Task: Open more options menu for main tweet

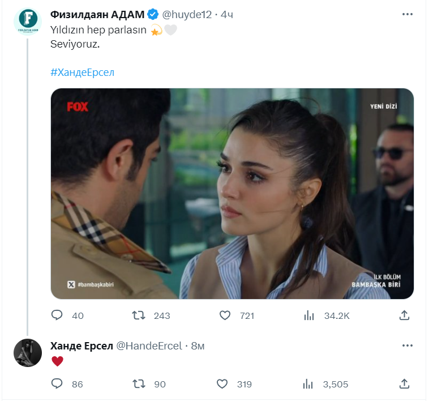Action: (407, 14)
